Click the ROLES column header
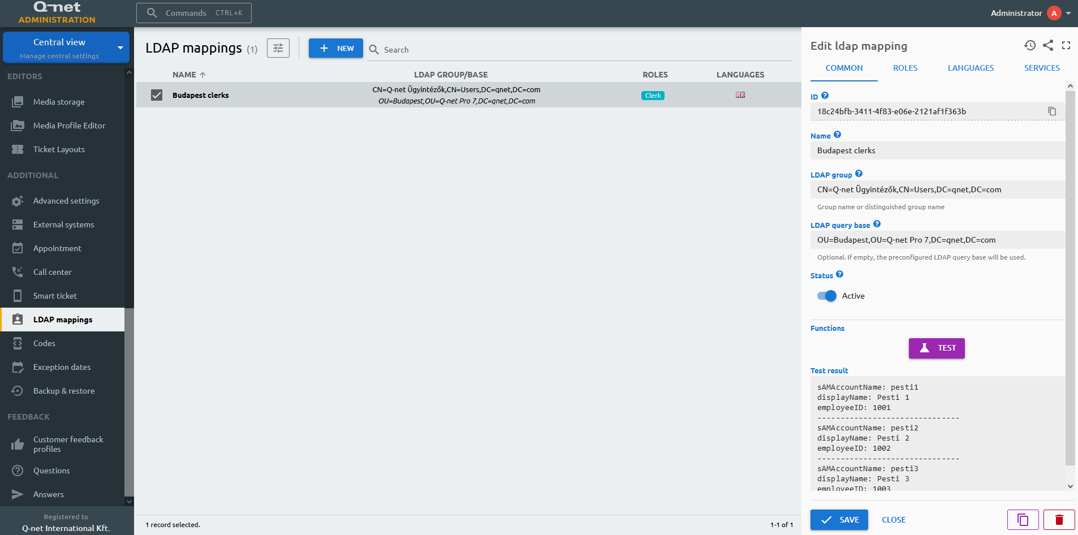The width and height of the screenshot is (1078, 535). (655, 75)
